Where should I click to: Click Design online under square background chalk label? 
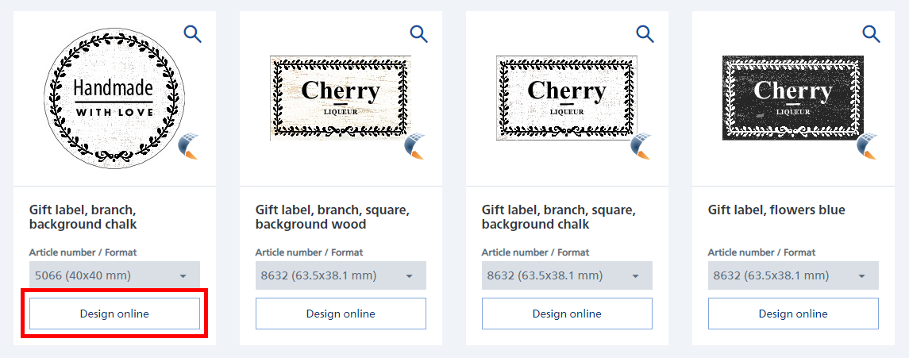(567, 314)
